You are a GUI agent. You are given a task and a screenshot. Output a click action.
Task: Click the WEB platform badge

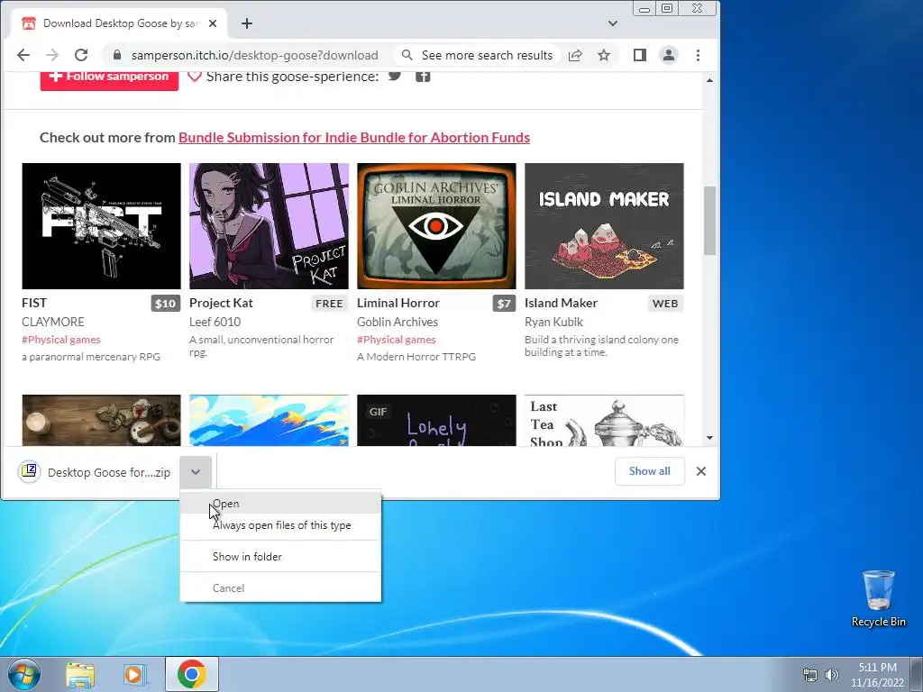(665, 304)
